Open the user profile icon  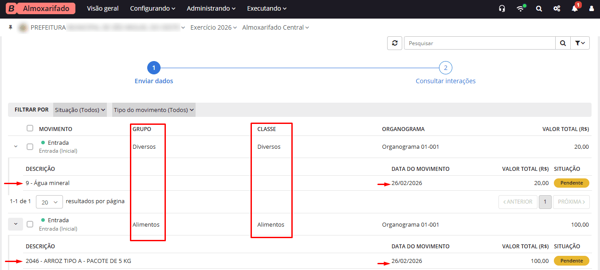(592, 8)
